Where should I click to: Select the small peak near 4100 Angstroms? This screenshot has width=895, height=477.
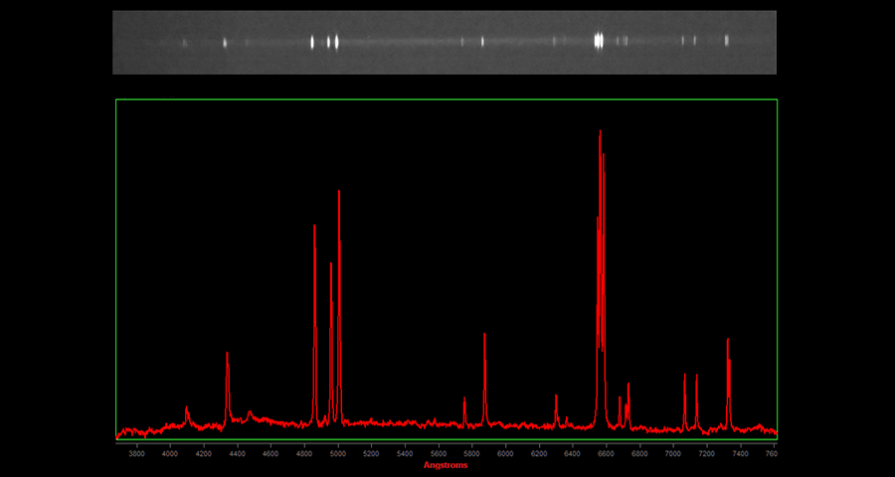(186, 408)
